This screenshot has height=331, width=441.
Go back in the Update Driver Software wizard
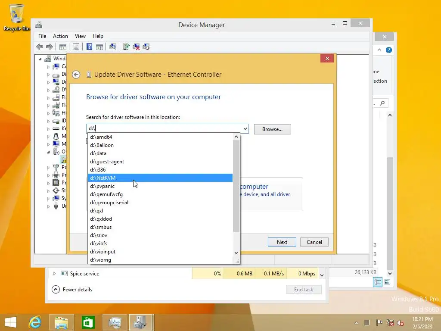[x=76, y=75]
